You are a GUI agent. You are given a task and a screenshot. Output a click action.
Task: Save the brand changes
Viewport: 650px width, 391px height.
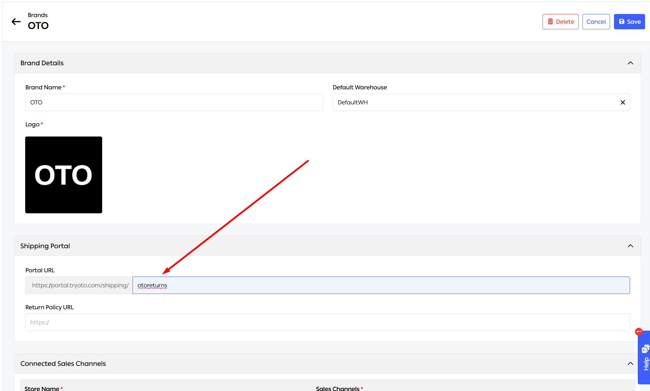click(x=629, y=22)
